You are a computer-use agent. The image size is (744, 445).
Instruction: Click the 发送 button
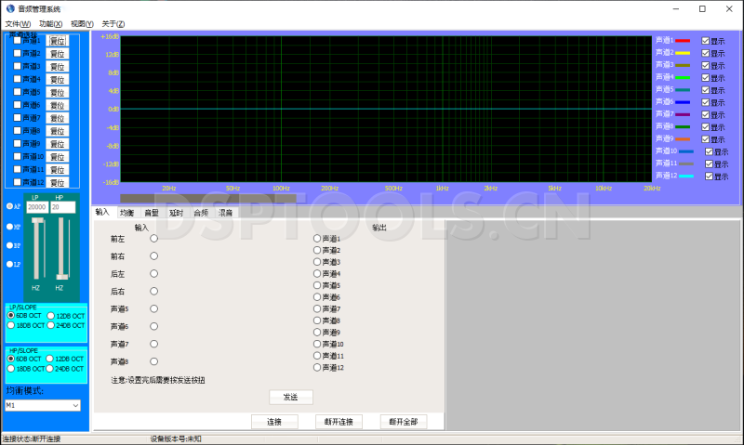[290, 397]
